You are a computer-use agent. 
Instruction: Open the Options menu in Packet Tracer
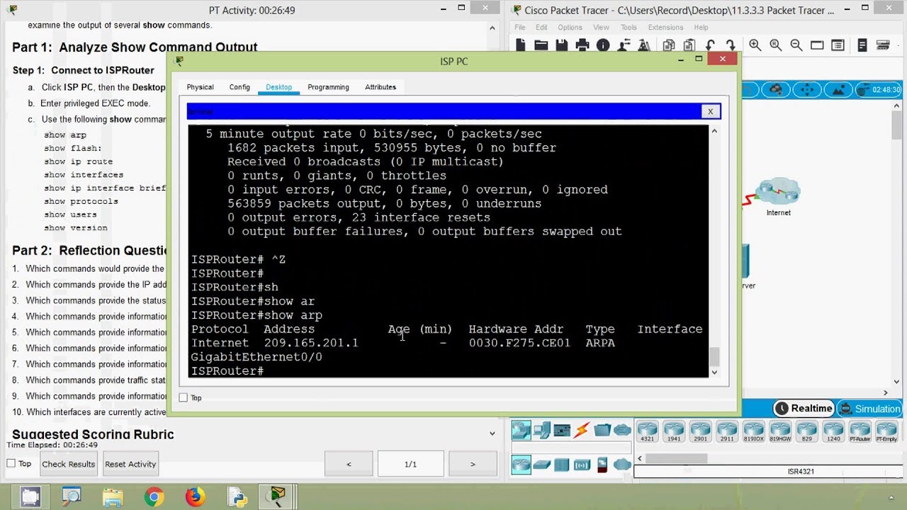tap(570, 28)
